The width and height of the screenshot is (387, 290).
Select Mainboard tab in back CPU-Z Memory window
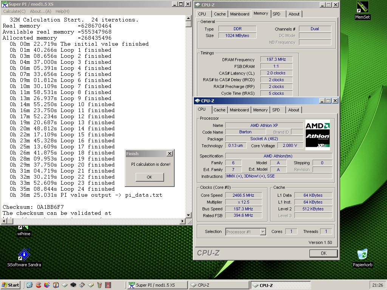click(240, 14)
